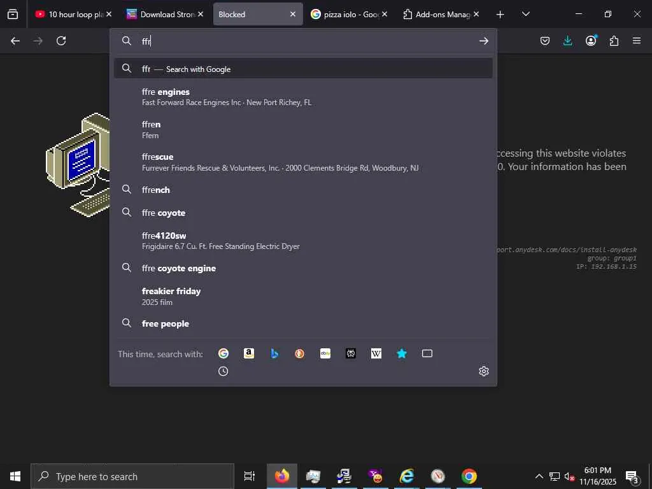Close the pizza iolo Google tab

point(385,14)
